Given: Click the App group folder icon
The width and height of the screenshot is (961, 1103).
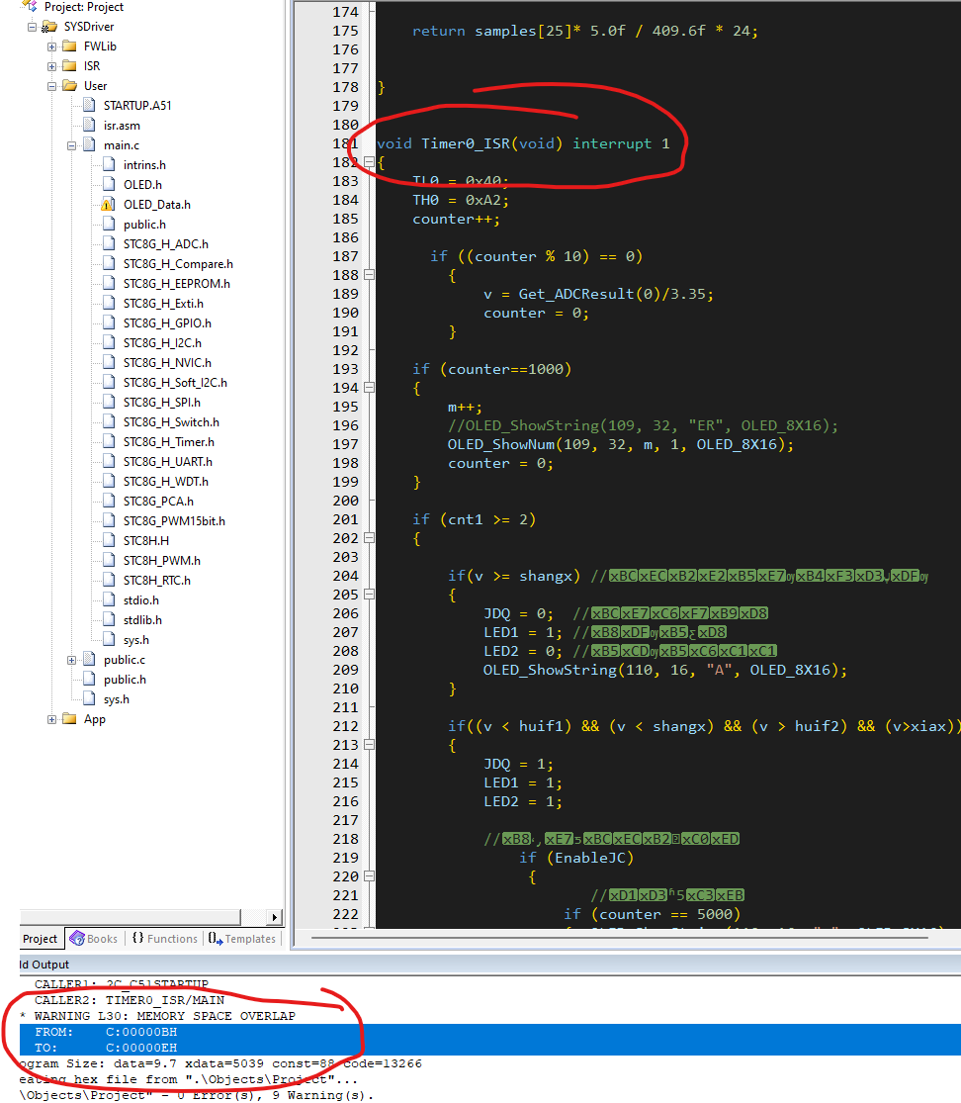Looking at the screenshot, I should [69, 719].
